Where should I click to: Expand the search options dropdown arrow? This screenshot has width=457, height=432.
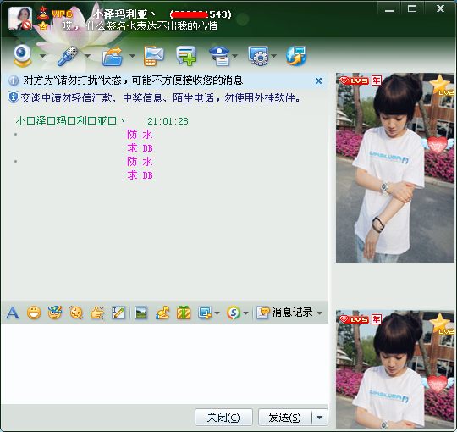tap(245, 313)
